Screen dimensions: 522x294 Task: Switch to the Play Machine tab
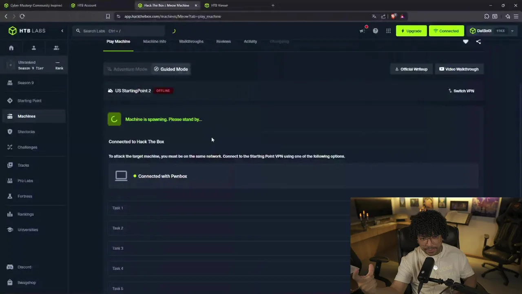[x=118, y=41]
